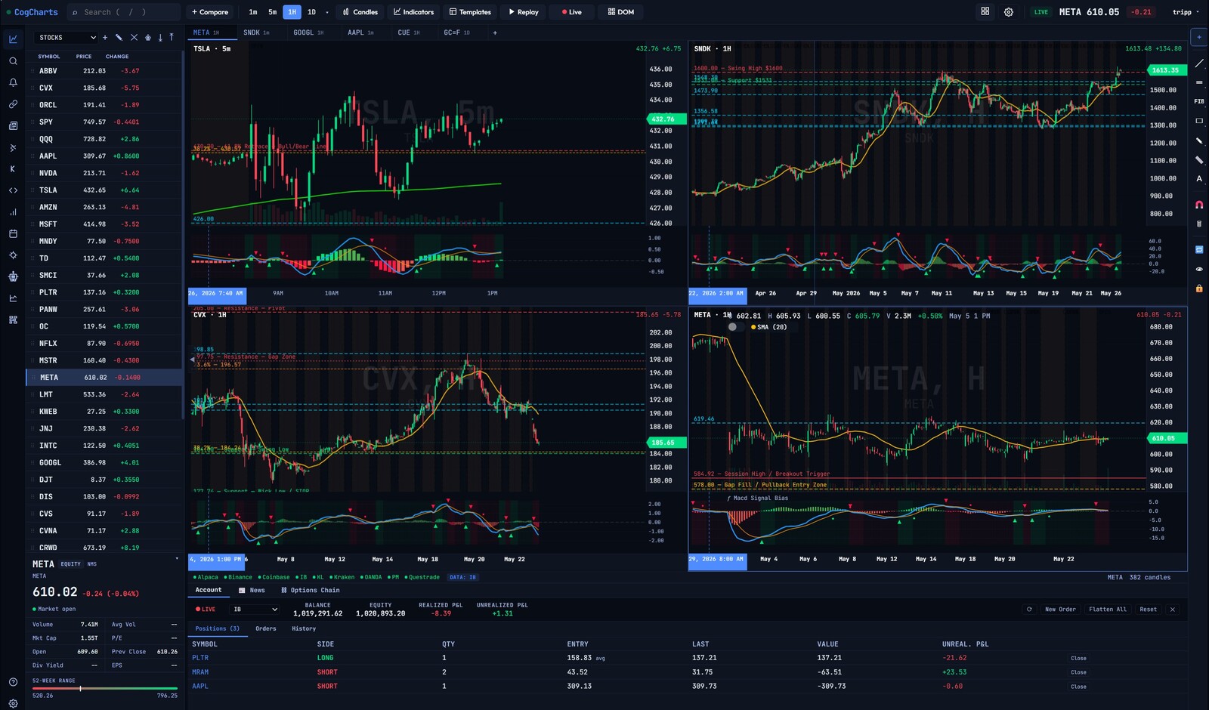Open the robot bot icon in left sidebar
Viewport: 1209px width, 710px height.
tap(13, 277)
